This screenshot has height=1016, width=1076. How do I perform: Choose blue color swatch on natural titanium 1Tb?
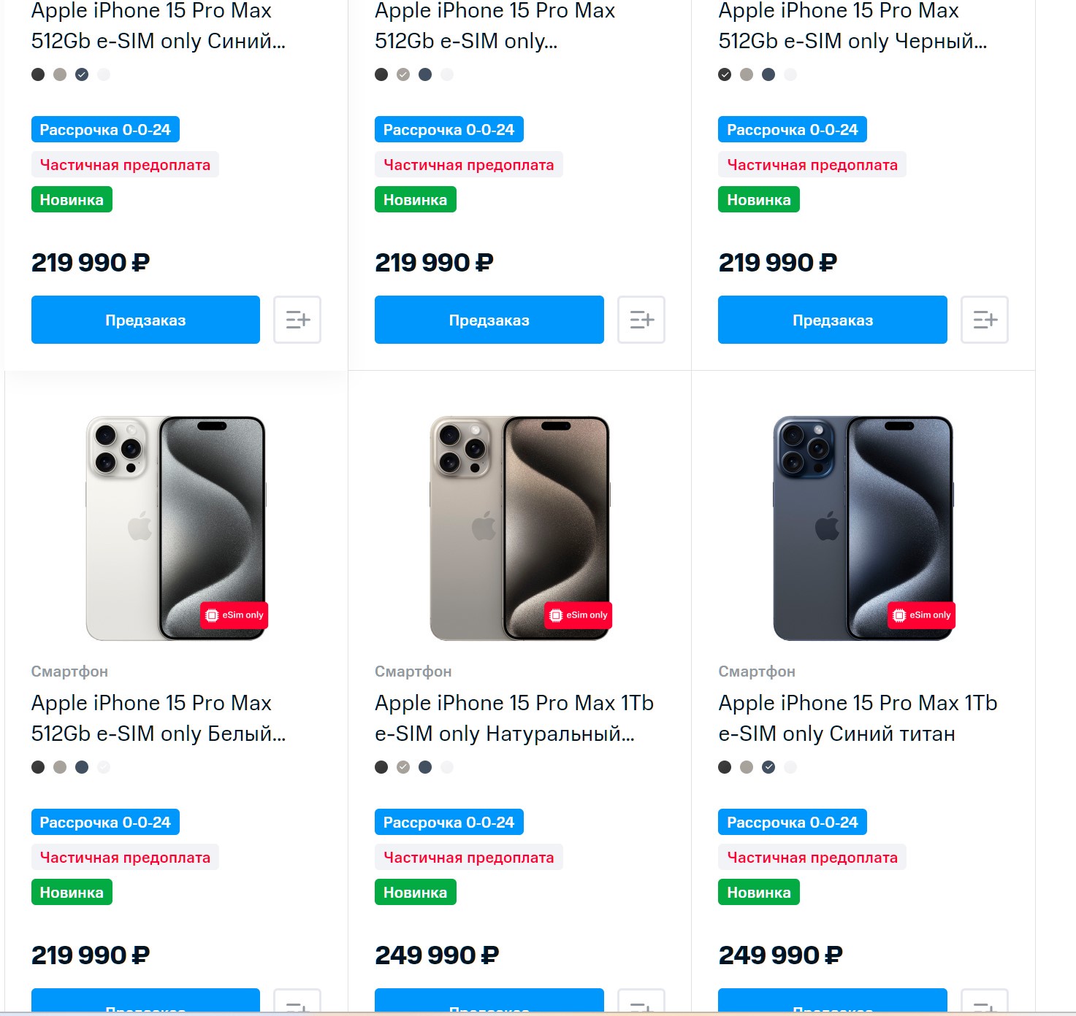[x=425, y=767]
